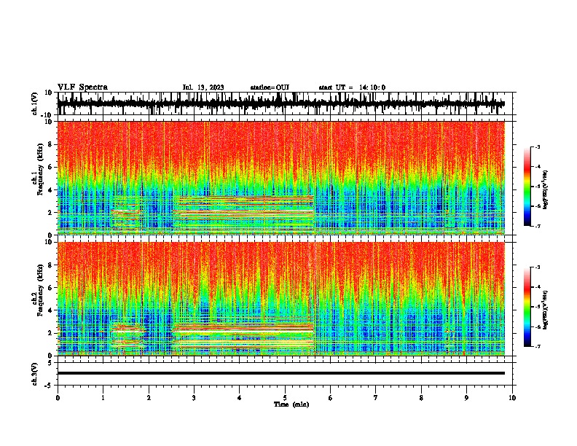Click time axis tick label 1
This screenshot has height=446, width=577.
coord(103,398)
